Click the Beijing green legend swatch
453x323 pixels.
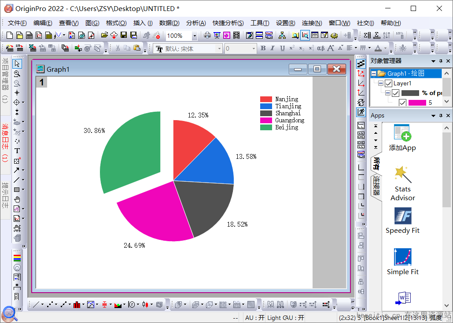click(x=266, y=128)
